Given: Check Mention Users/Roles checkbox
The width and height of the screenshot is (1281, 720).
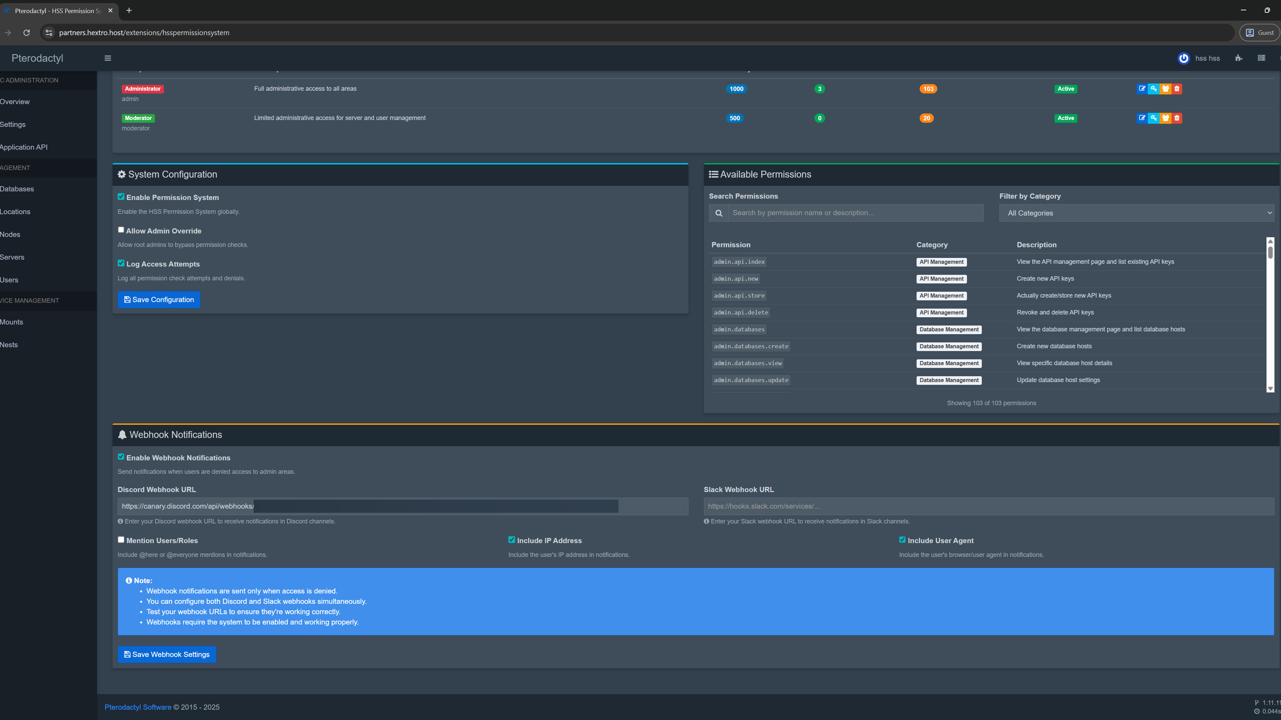Looking at the screenshot, I should [121, 540].
